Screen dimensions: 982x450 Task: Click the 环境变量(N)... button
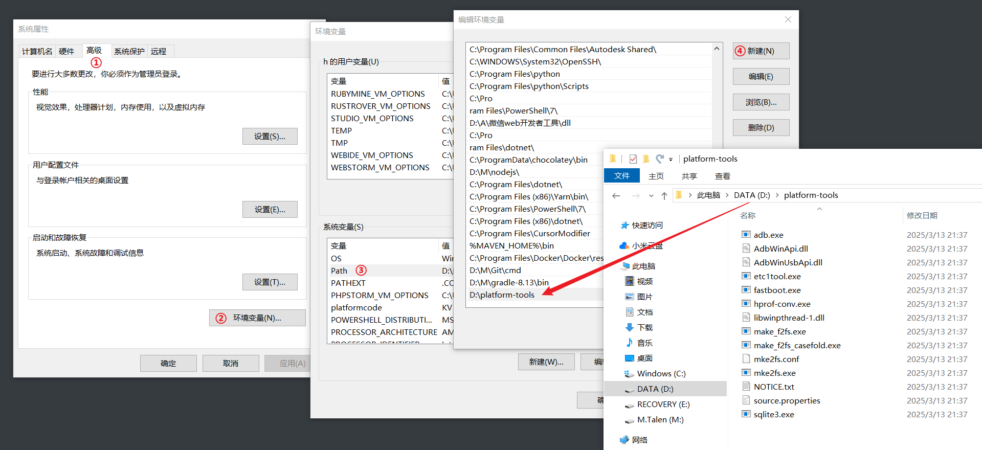pos(257,318)
